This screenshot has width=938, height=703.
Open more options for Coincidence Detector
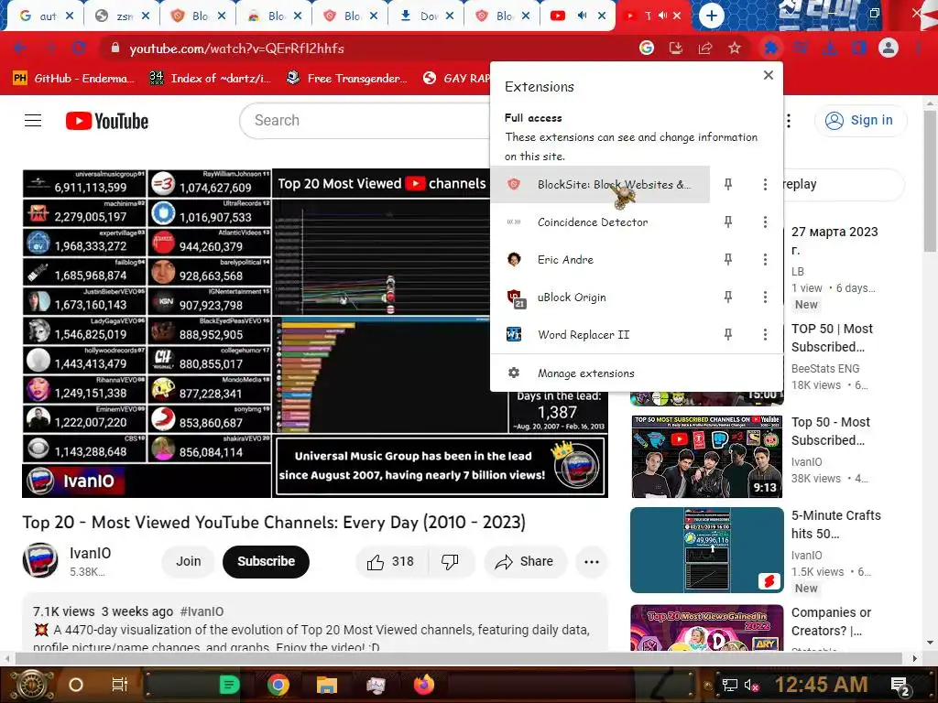coord(765,222)
